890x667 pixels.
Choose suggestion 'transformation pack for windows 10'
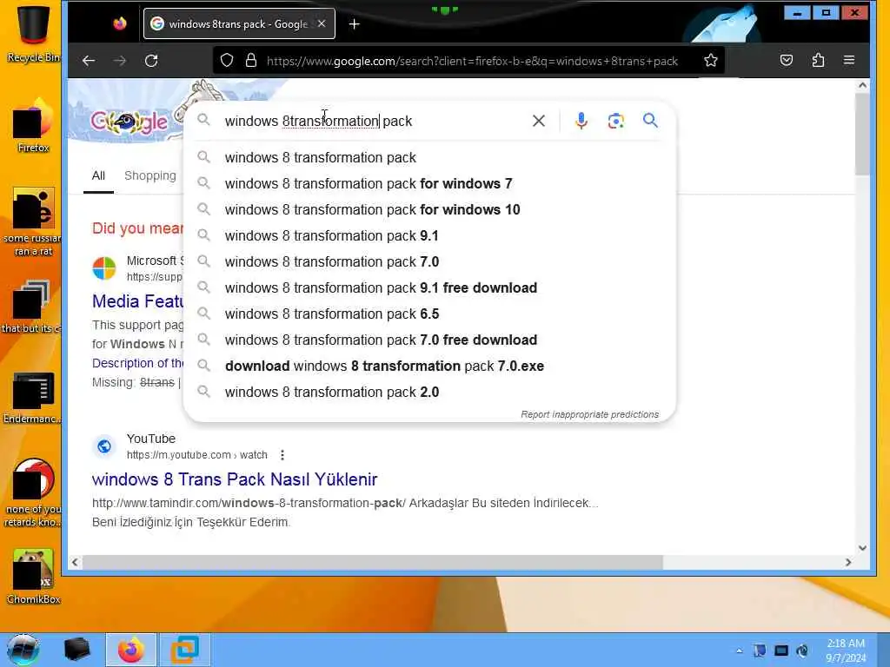click(x=429, y=209)
